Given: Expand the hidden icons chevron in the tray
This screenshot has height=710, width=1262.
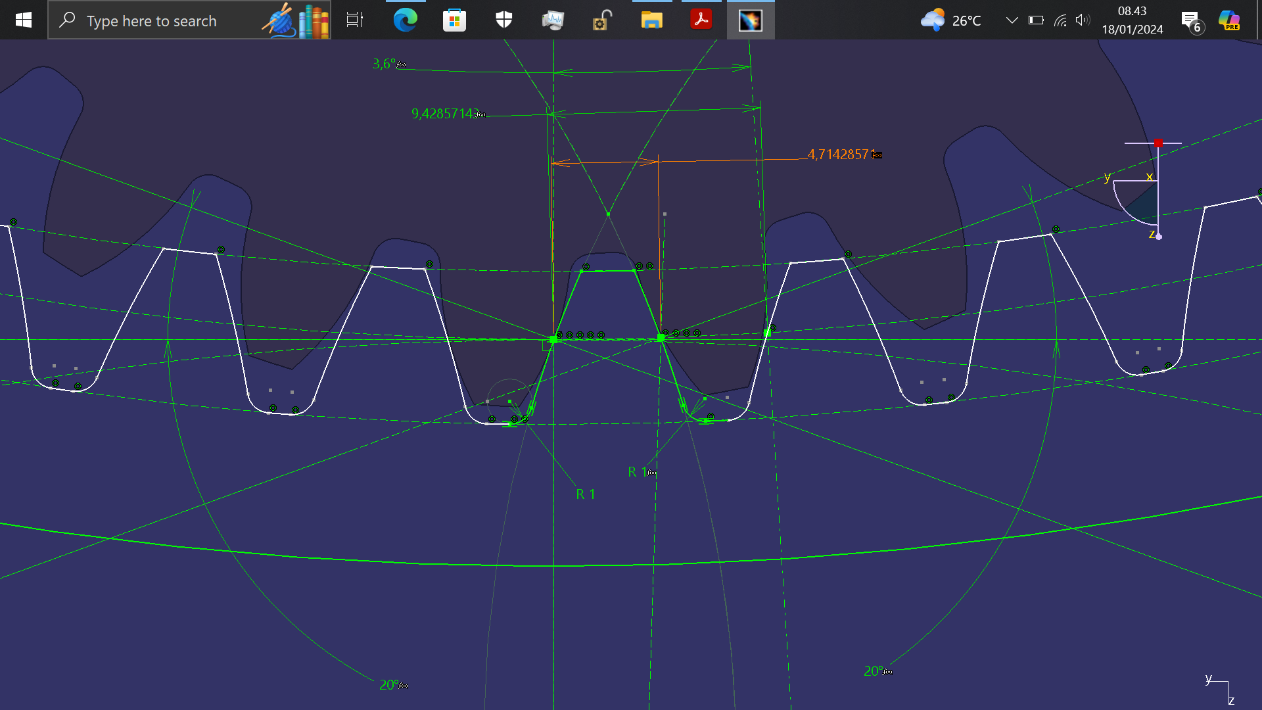Looking at the screenshot, I should point(1011,20).
